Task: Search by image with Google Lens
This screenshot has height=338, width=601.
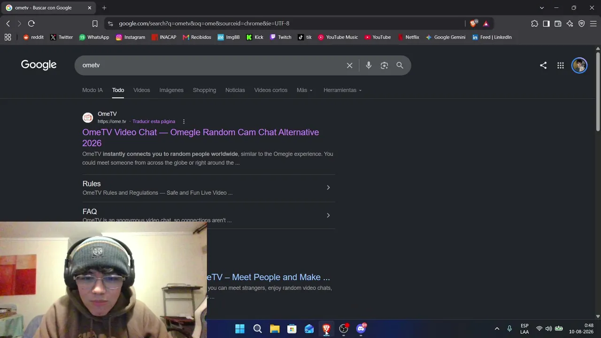Action: click(x=384, y=65)
